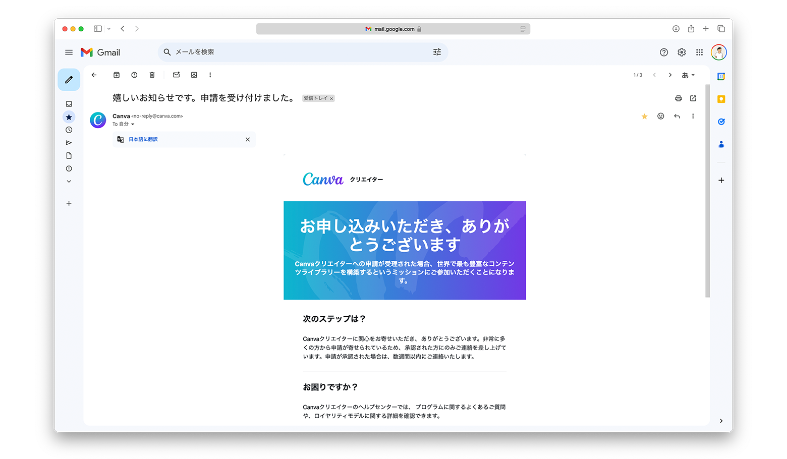Viewport: 787px width, 459px height.
Task: Archive this email
Action: pyautogui.click(x=117, y=75)
